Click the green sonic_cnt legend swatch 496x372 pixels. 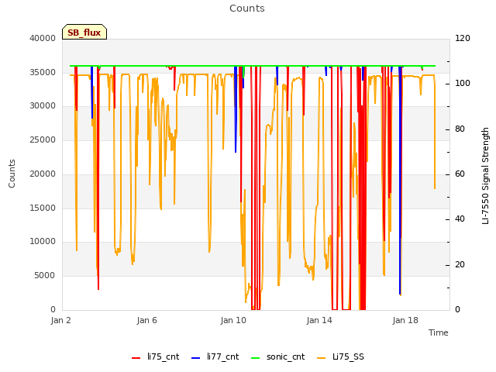click(255, 358)
